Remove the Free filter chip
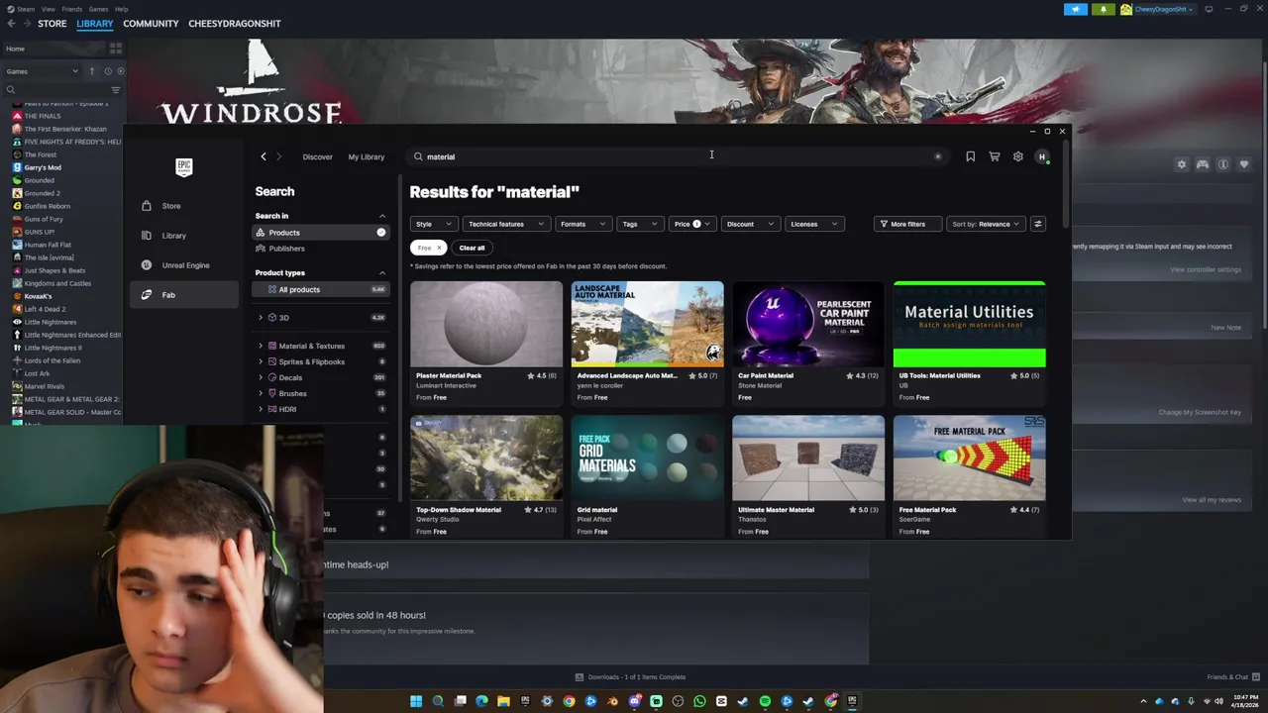This screenshot has height=713, width=1268. (x=439, y=248)
